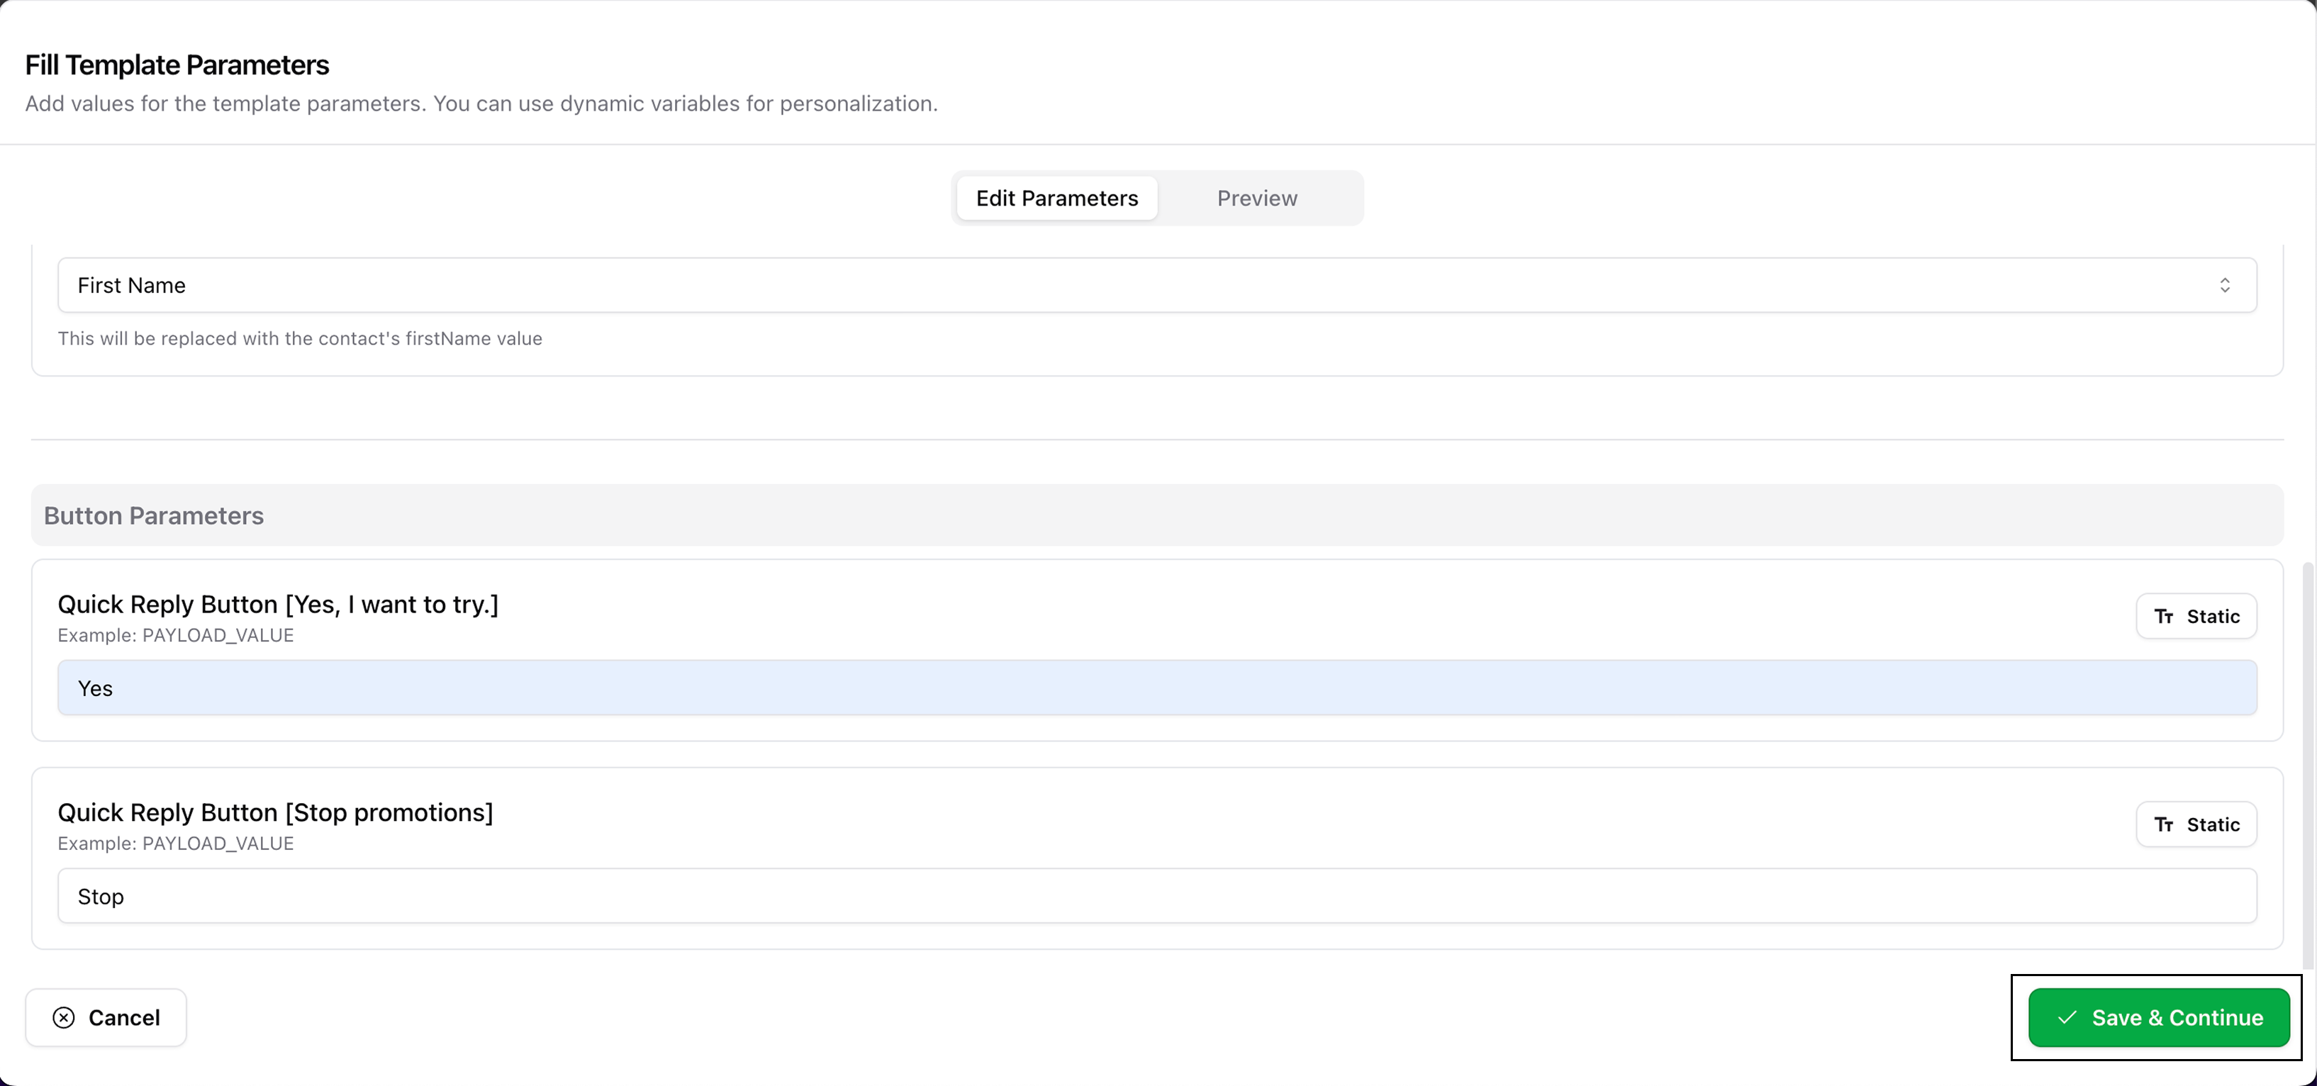This screenshot has height=1086, width=2317.
Task: Focus the payload field containing 'Stop'
Action: click(1156, 896)
